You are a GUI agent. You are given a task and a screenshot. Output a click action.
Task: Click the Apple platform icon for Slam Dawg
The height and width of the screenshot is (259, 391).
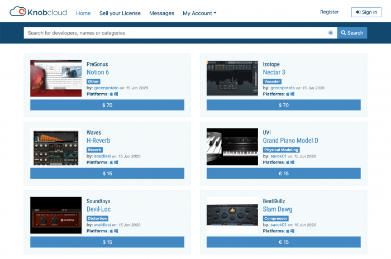coord(288,231)
